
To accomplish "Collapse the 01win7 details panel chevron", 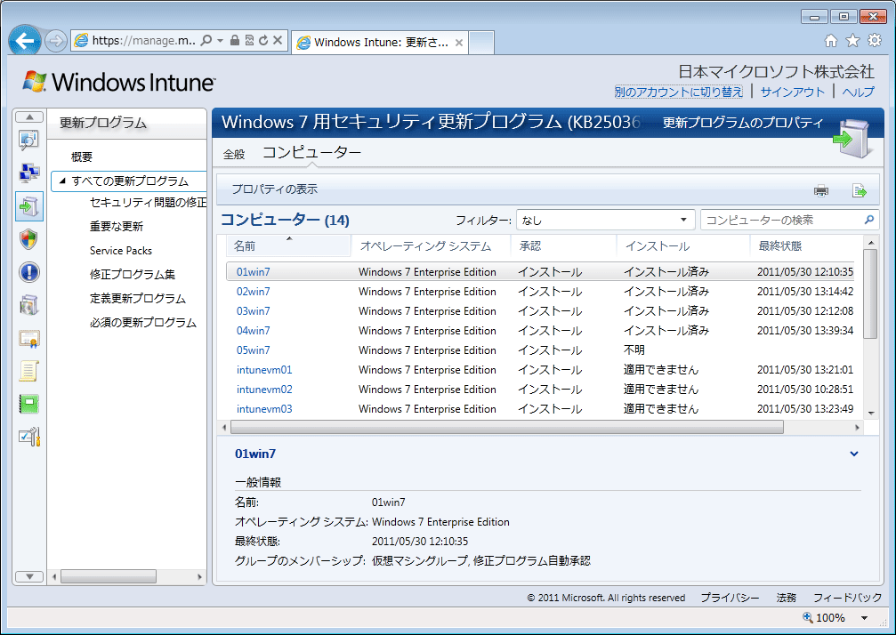I will (853, 454).
